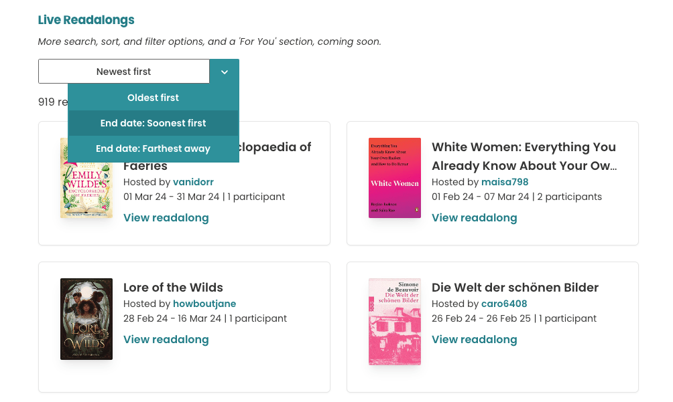The height and width of the screenshot is (402, 673).
Task: Choose 'Oldest first' sort option
Action: tap(154, 98)
